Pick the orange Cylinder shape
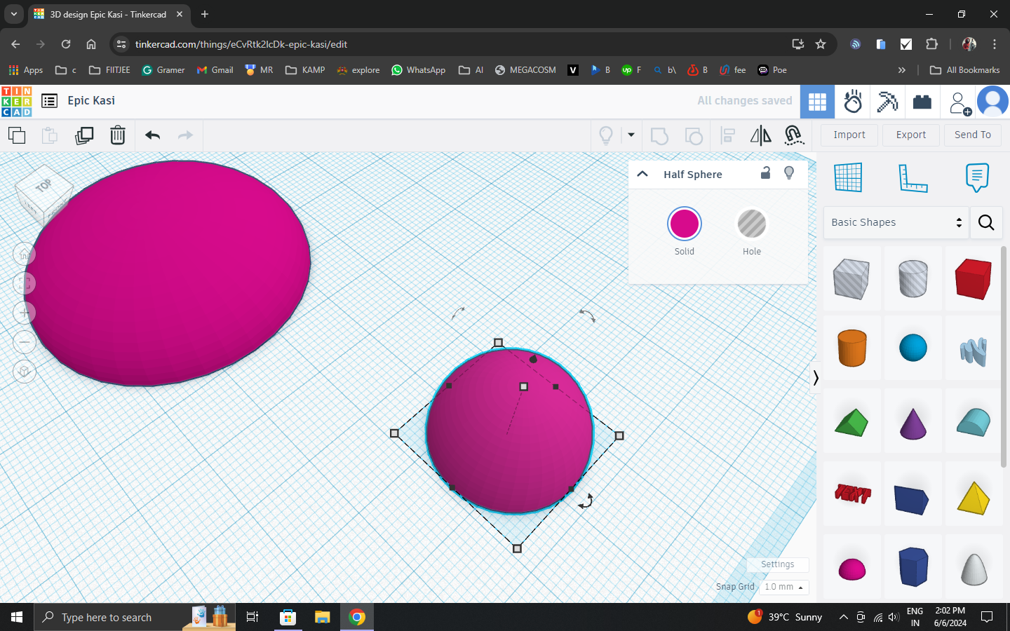 pyautogui.click(x=851, y=348)
